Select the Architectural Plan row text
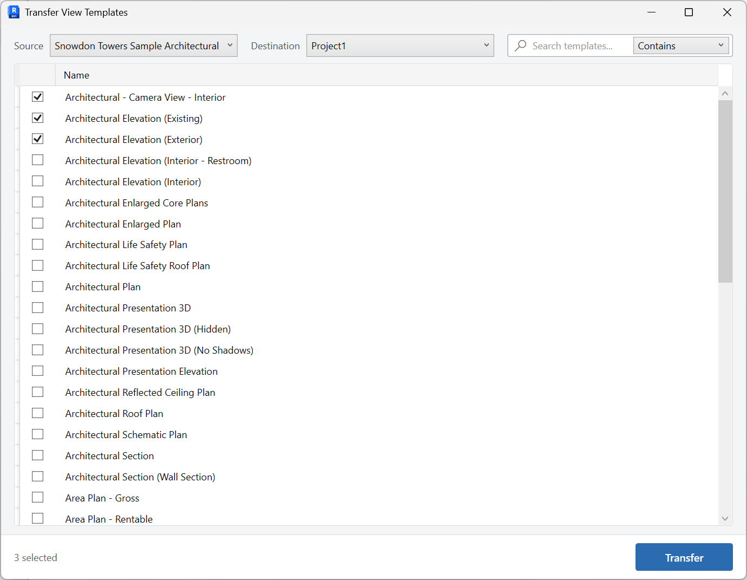Image resolution: width=747 pixels, height=580 pixels. [x=103, y=287]
